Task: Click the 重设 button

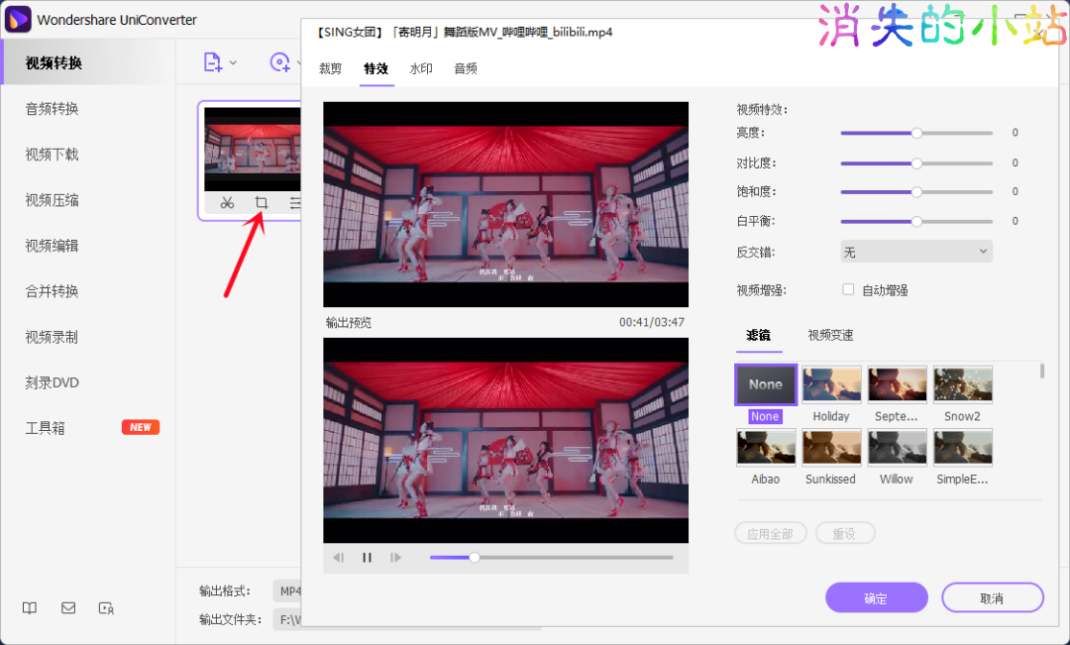Action: coord(845,534)
